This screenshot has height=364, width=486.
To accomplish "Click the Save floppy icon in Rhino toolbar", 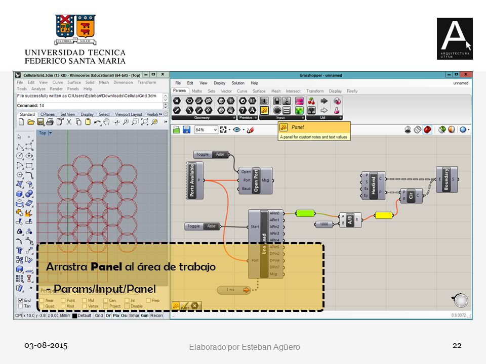I will (40, 122).
